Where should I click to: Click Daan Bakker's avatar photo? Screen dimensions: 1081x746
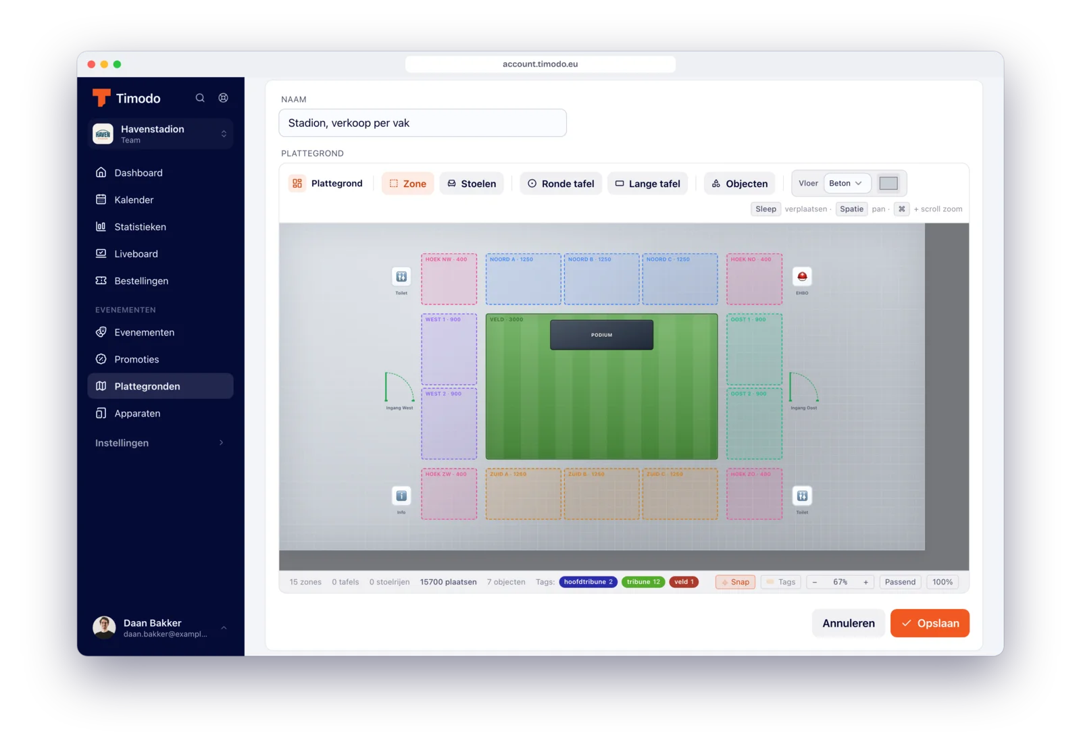click(x=104, y=628)
